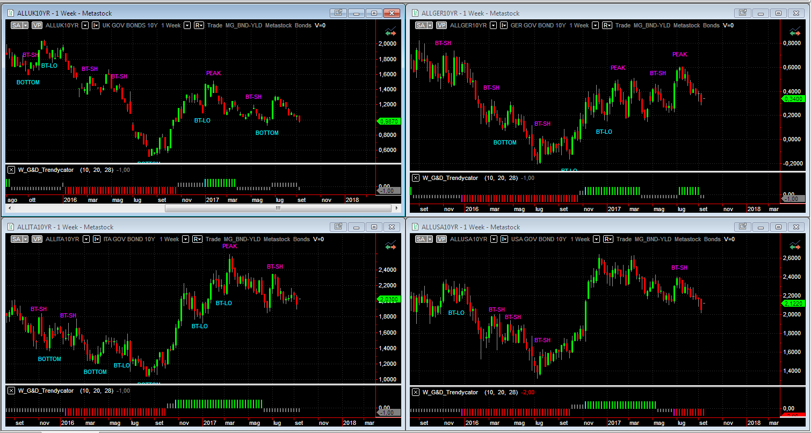
Task: Click the MG_BND-YLD label in UK chart
Action: [244, 25]
